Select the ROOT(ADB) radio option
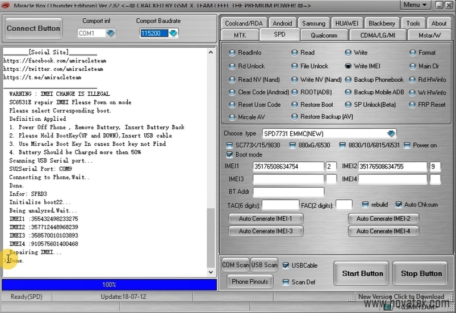This screenshot has height=313, width=456. coord(295,92)
